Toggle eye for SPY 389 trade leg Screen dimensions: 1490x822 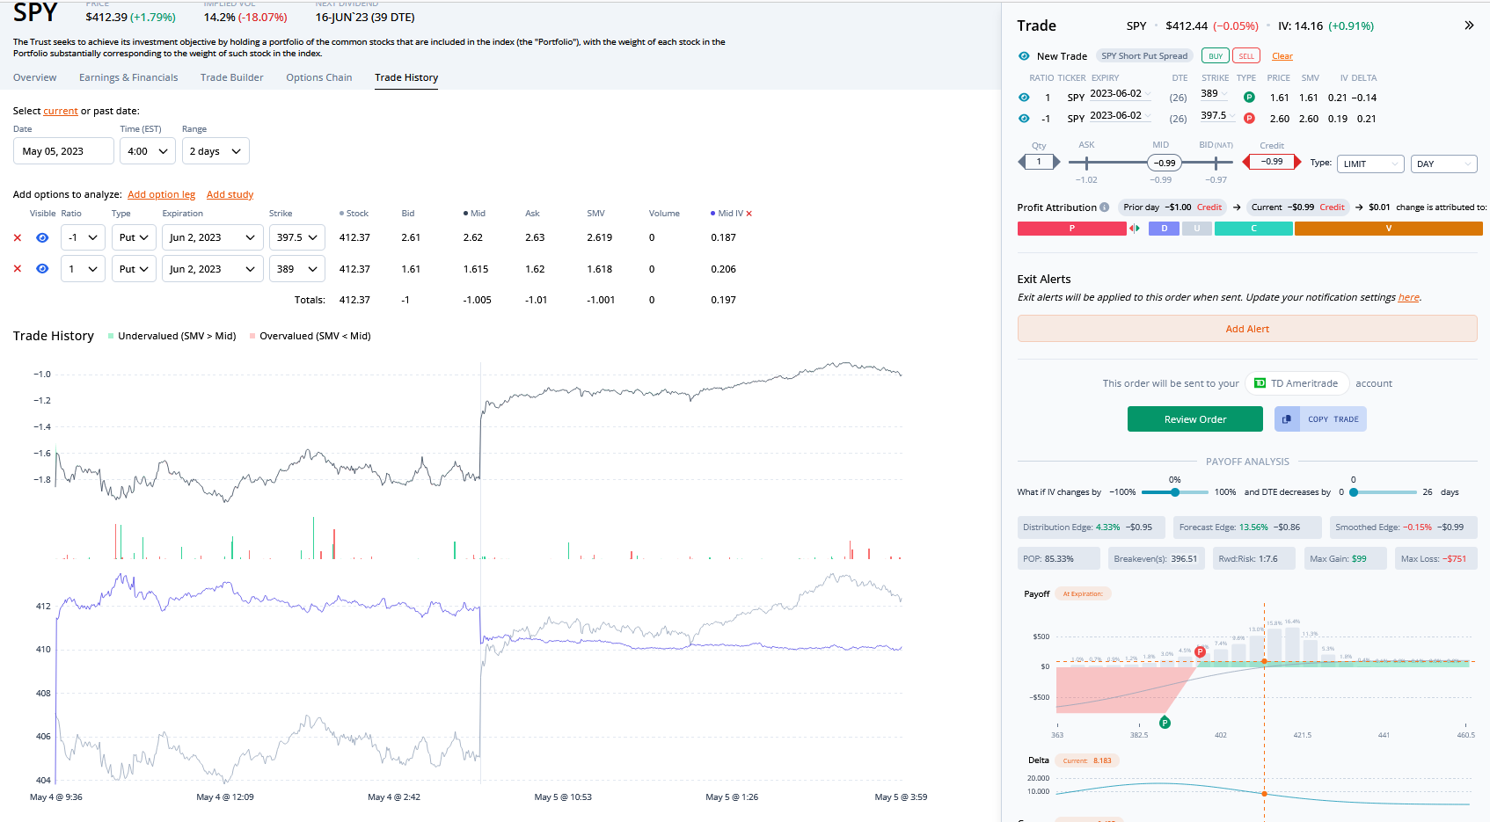tap(1024, 98)
